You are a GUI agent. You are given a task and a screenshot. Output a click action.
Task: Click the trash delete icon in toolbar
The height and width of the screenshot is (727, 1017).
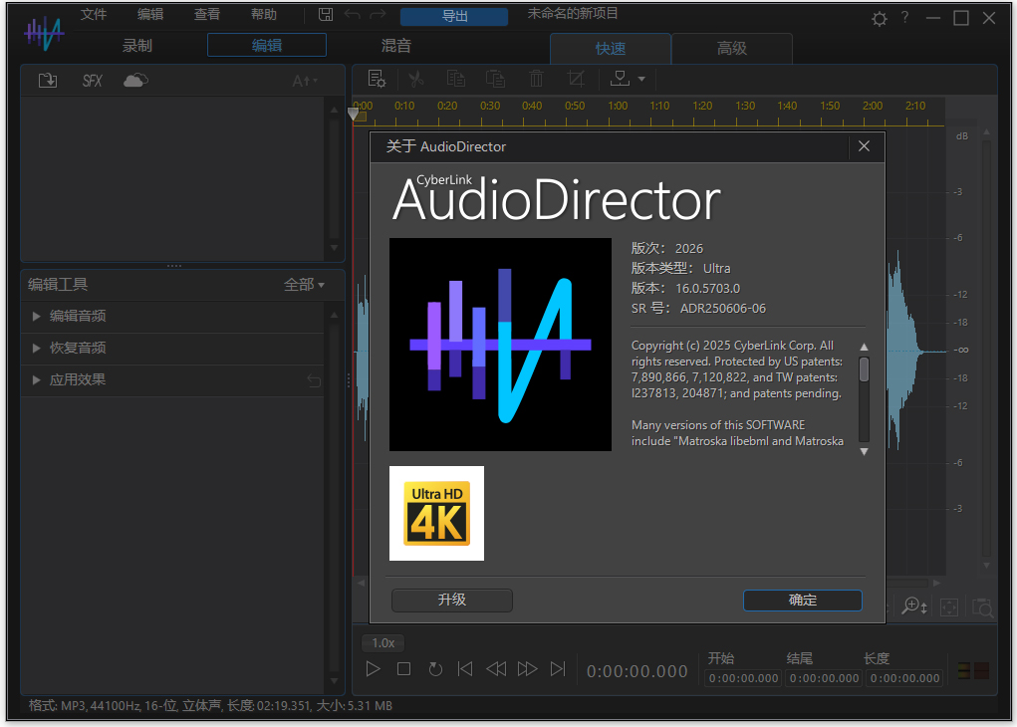[x=536, y=79]
